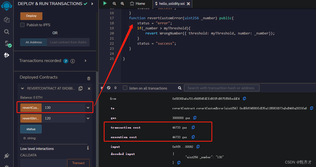Open the Search in files sidebar icon
The image size is (316, 167).
coord(7,32)
